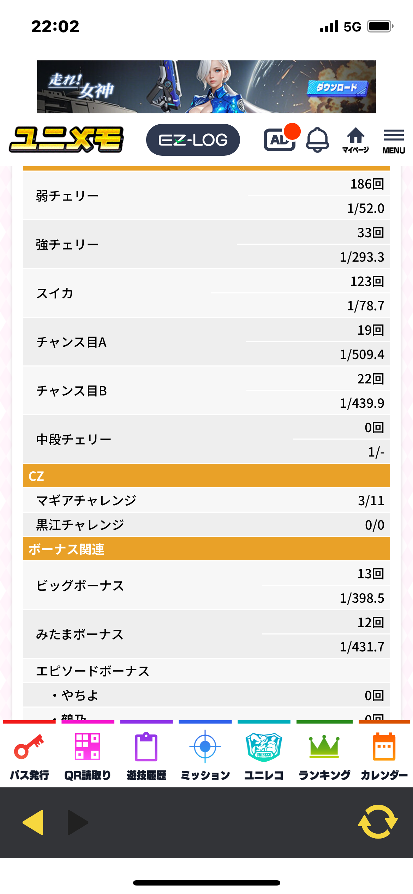This screenshot has width=413, height=894.
Task: Open notifications bell icon
Action: [x=317, y=140]
